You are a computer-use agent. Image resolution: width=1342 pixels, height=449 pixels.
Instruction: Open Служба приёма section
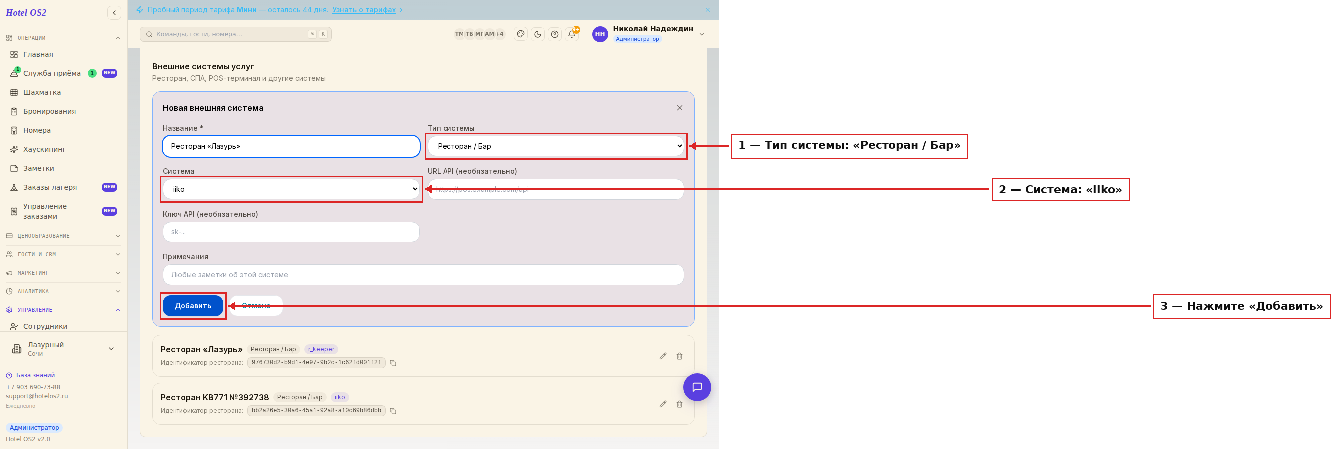point(63,73)
